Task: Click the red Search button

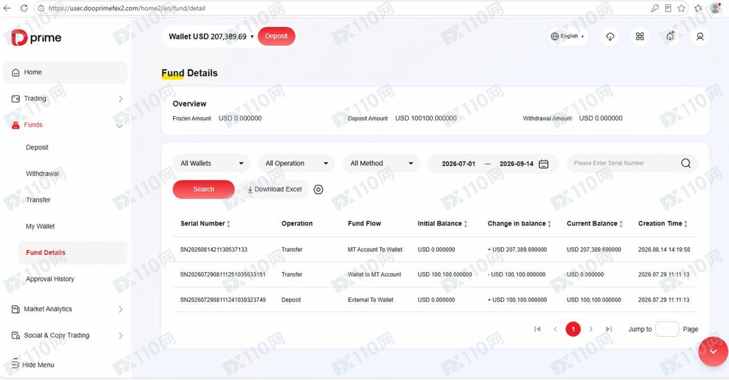Action: 203,189
